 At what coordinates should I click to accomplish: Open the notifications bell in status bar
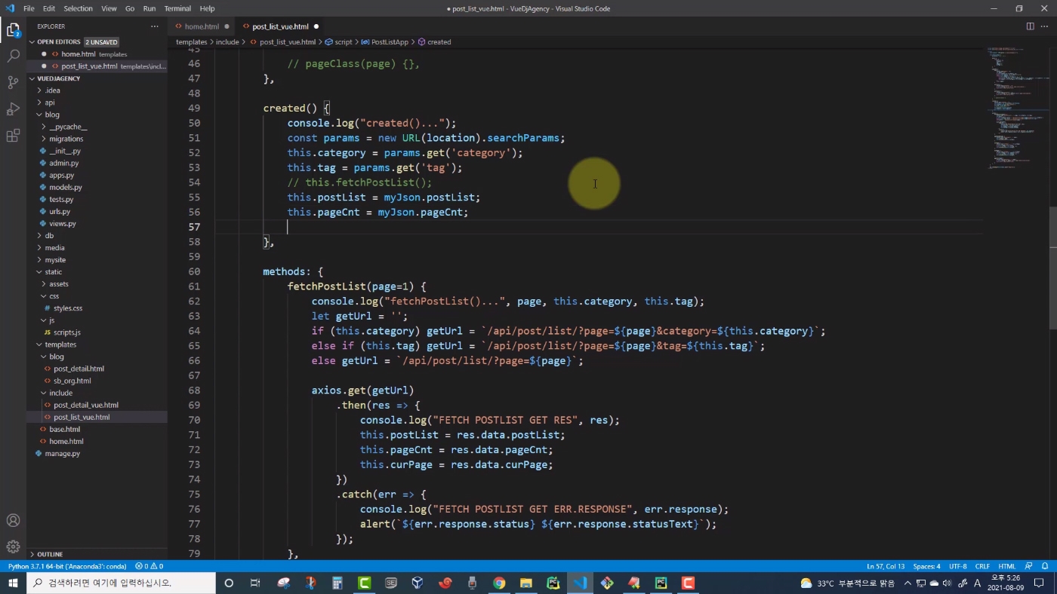tap(1043, 566)
